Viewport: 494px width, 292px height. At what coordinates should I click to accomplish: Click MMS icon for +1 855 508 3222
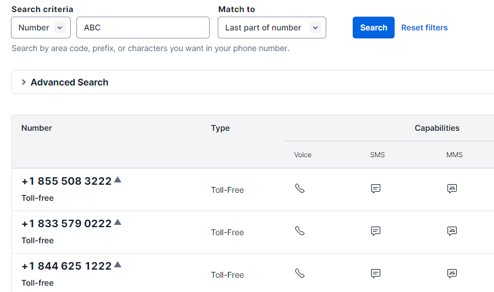[x=452, y=188]
